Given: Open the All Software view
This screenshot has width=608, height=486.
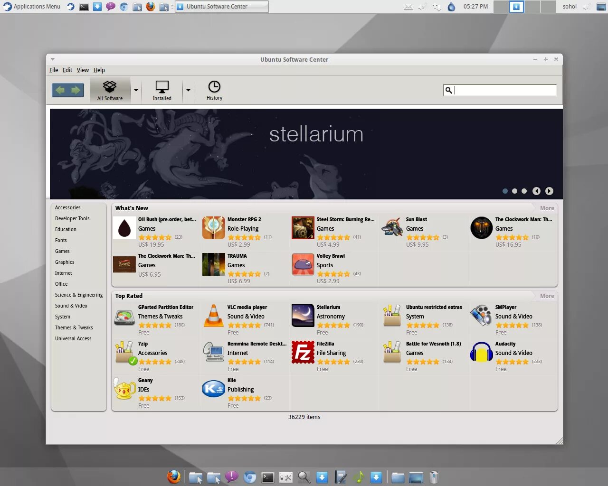Looking at the screenshot, I should (110, 90).
